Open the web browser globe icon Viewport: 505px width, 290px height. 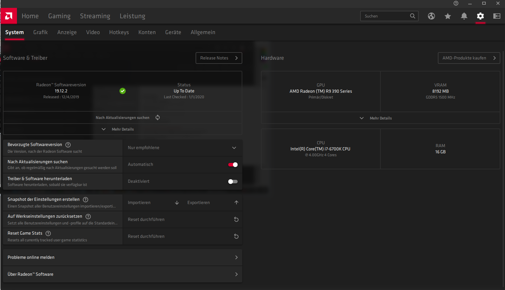431,16
